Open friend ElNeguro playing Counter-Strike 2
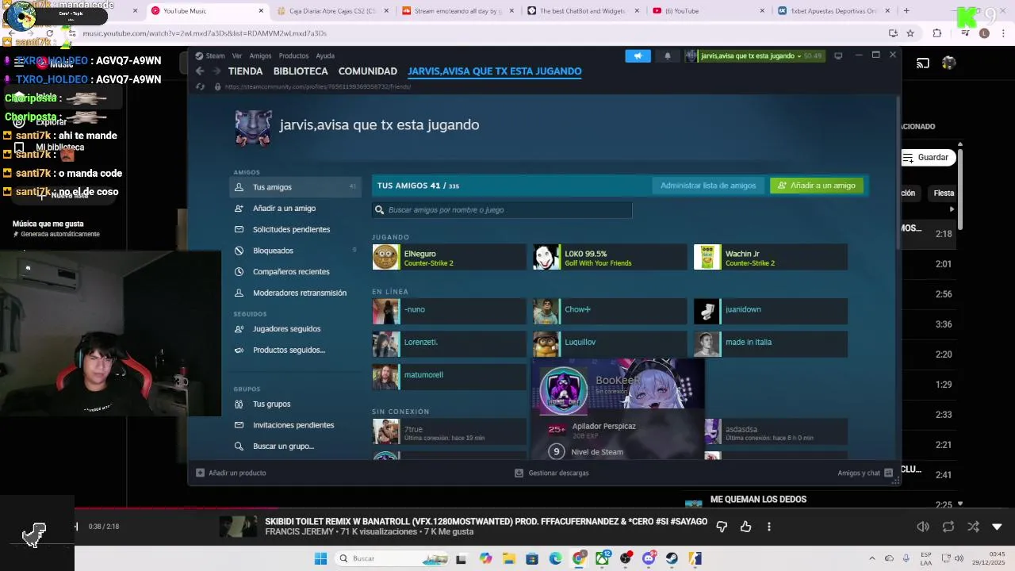The height and width of the screenshot is (571, 1015). tap(449, 257)
